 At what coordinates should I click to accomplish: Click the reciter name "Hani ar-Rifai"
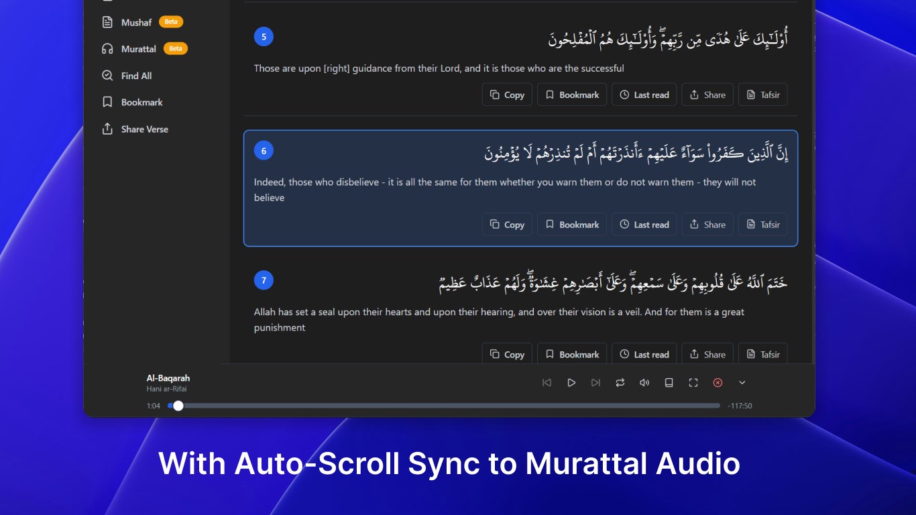pyautogui.click(x=166, y=389)
